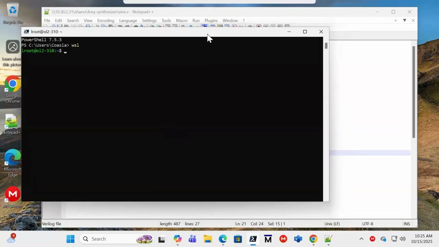Open the Microsoft Edge desktop shortcut
Screen dimensions: 439x247
(13, 163)
